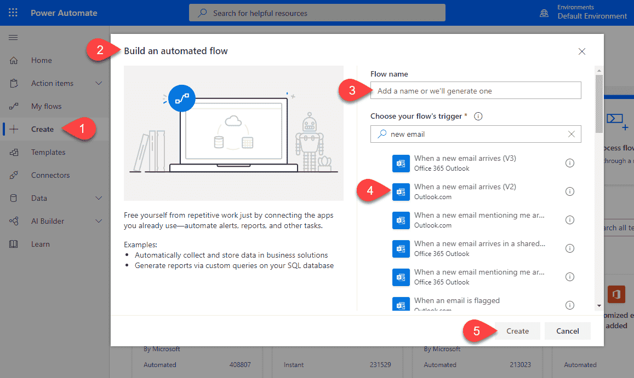The height and width of the screenshot is (378, 634).
Task: Click the Office icon on background template card
Action: pos(616,294)
